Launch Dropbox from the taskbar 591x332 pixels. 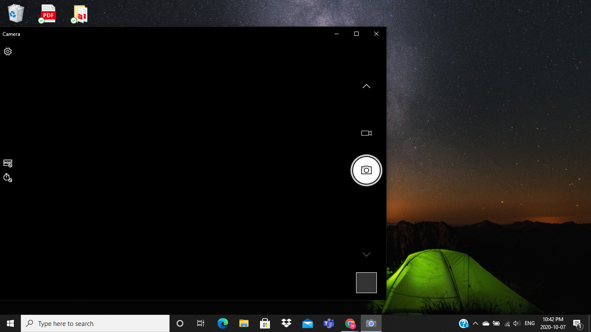pyautogui.click(x=286, y=323)
